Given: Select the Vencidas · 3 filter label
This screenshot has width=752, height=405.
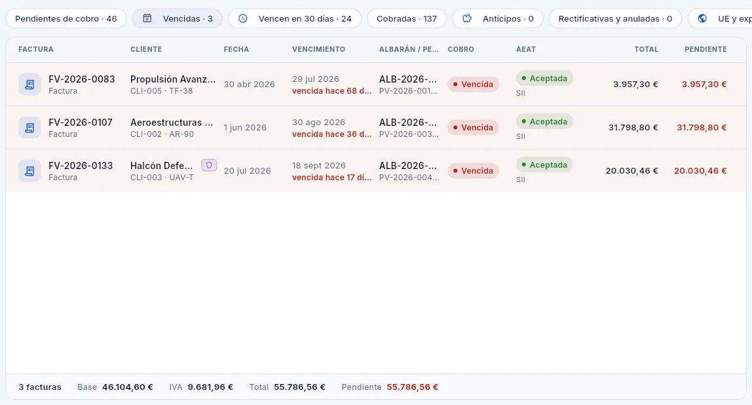Looking at the screenshot, I should [x=187, y=19].
